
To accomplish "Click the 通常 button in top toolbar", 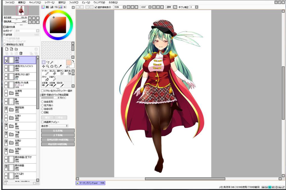I will (169, 7).
